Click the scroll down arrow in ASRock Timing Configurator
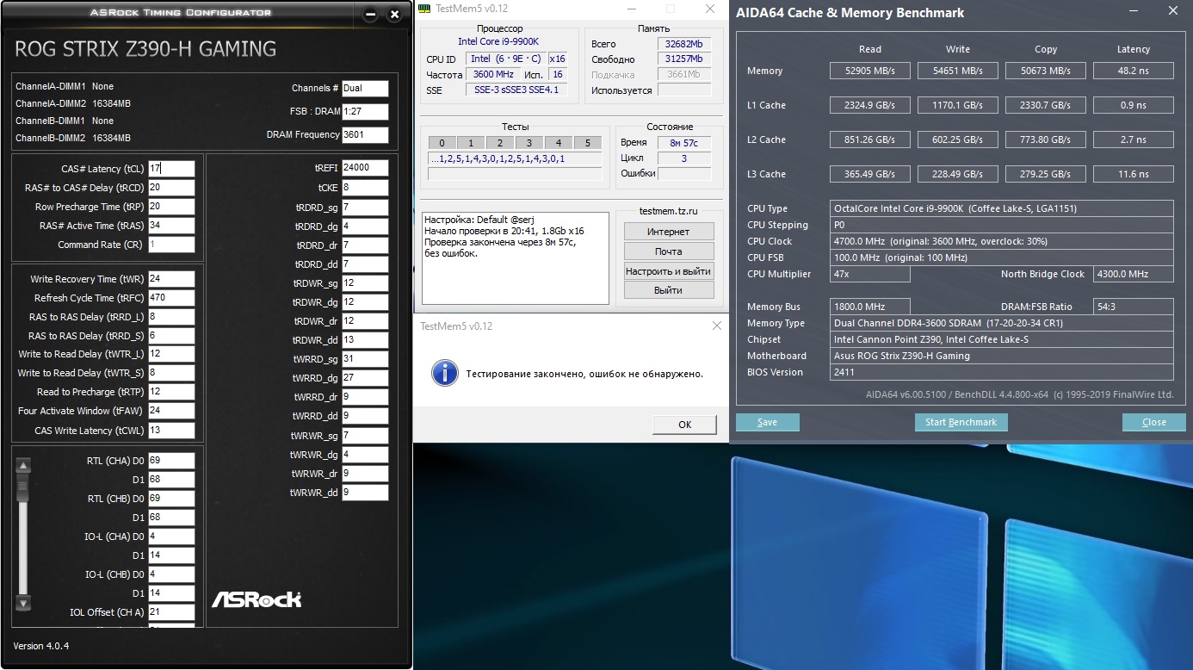The width and height of the screenshot is (1193, 670). pyautogui.click(x=24, y=603)
